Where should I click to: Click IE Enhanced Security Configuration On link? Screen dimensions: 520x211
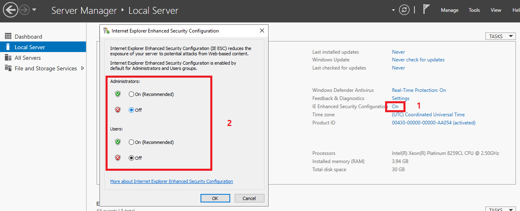(x=395, y=107)
